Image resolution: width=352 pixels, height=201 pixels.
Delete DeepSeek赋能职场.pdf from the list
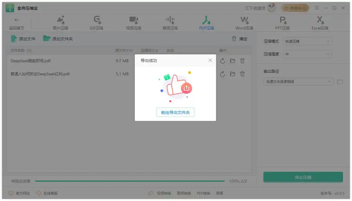pyautogui.click(x=242, y=61)
